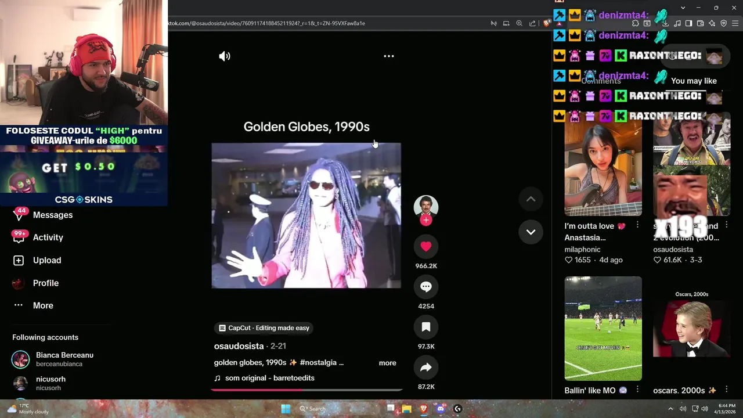Switch to the You may like tab

pos(694,81)
